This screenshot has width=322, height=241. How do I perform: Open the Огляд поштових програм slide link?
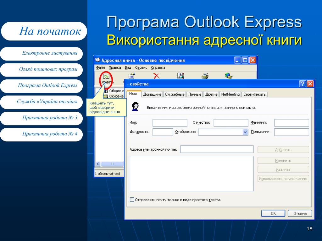click(x=42, y=70)
